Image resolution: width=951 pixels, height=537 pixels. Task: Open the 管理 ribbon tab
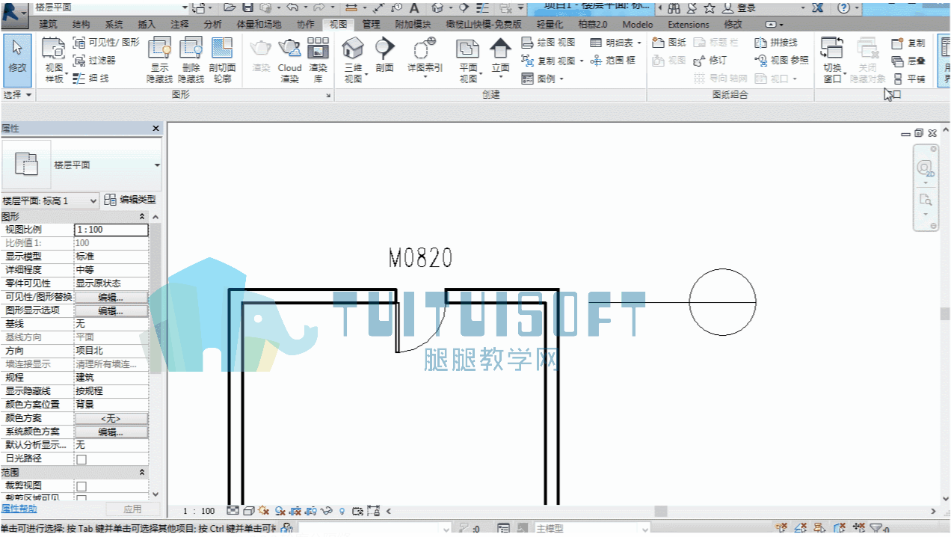click(372, 24)
